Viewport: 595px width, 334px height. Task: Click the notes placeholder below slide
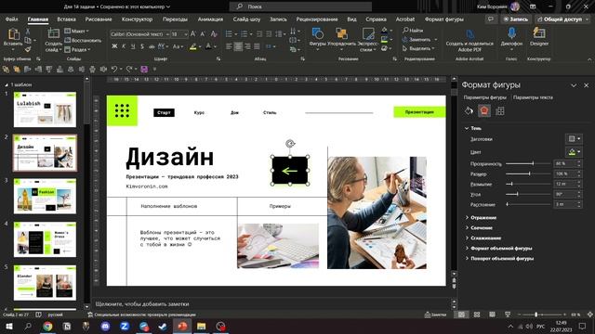(x=142, y=304)
